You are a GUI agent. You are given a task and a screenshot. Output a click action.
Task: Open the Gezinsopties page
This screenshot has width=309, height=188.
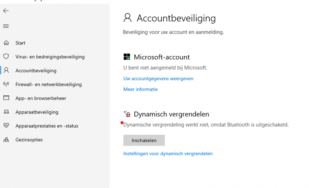pos(29,140)
